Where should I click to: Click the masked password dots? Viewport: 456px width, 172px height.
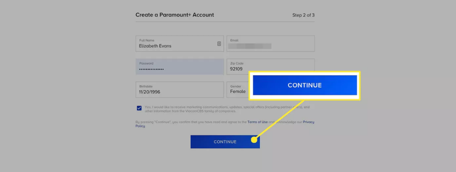pos(151,69)
